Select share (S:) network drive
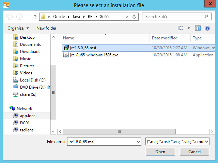The image size is (218, 163). [x=28, y=94]
